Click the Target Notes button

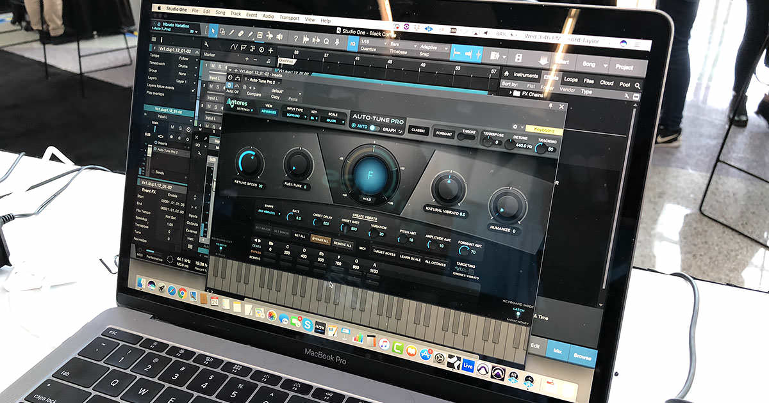pos(385,253)
